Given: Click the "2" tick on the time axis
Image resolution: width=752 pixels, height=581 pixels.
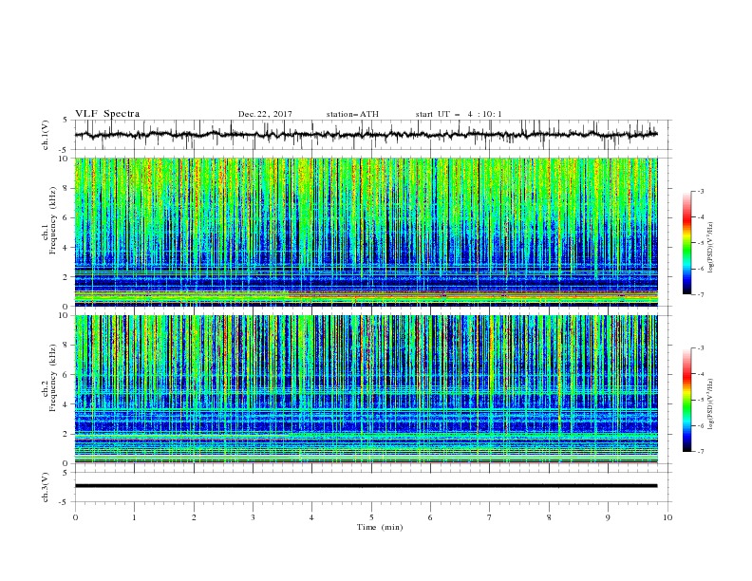Looking at the screenshot, I should (x=194, y=517).
